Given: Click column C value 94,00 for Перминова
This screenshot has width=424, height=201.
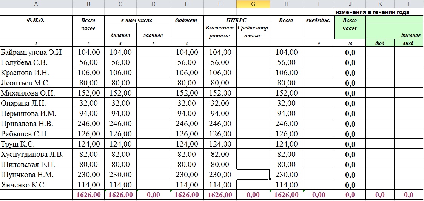Looking at the screenshot, I should point(120,114).
